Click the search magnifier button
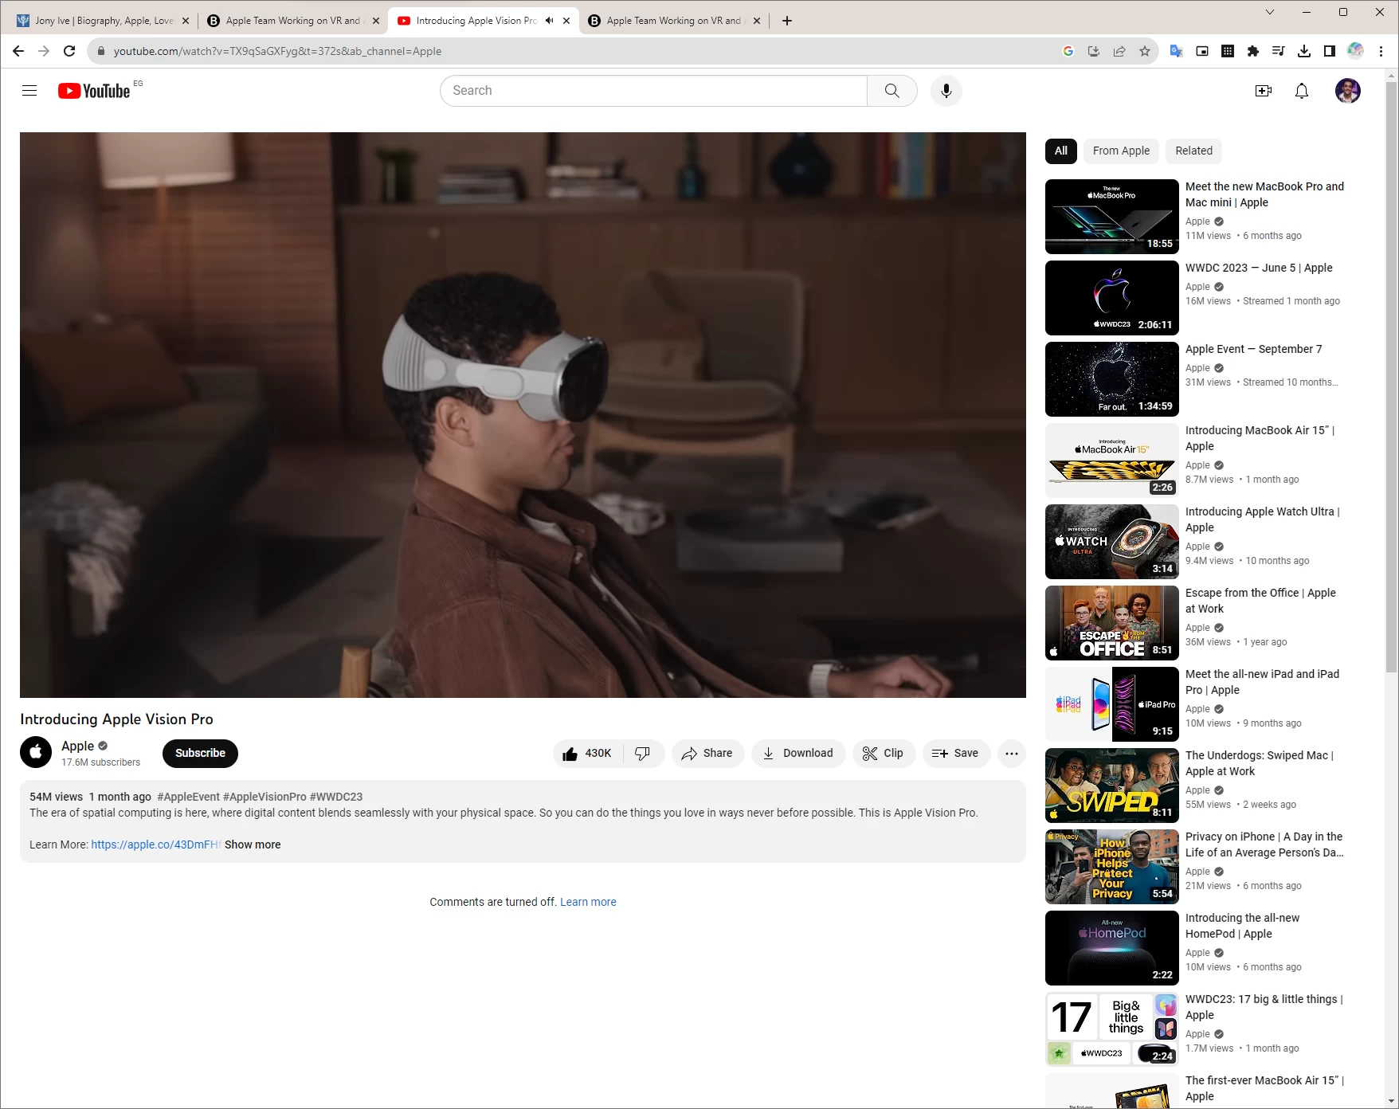This screenshot has height=1109, width=1399. point(892,91)
